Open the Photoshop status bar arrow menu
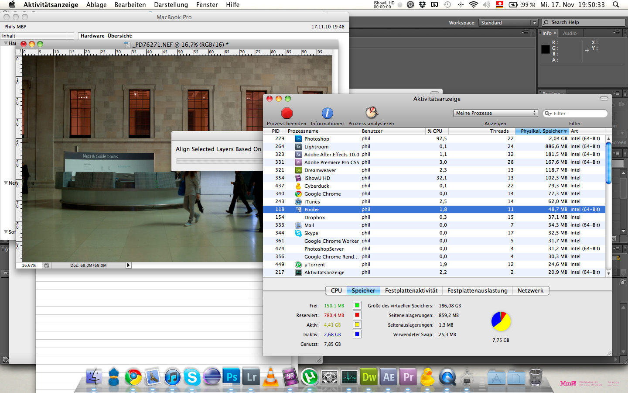Screen dimensions: 628x393 (x=128, y=265)
